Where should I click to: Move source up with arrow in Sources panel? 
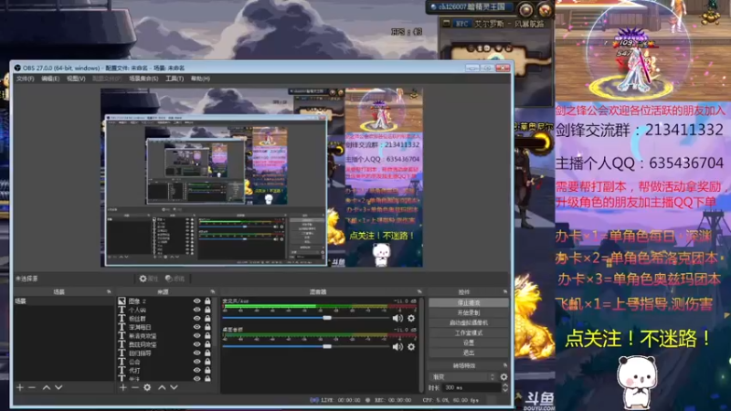coord(162,387)
